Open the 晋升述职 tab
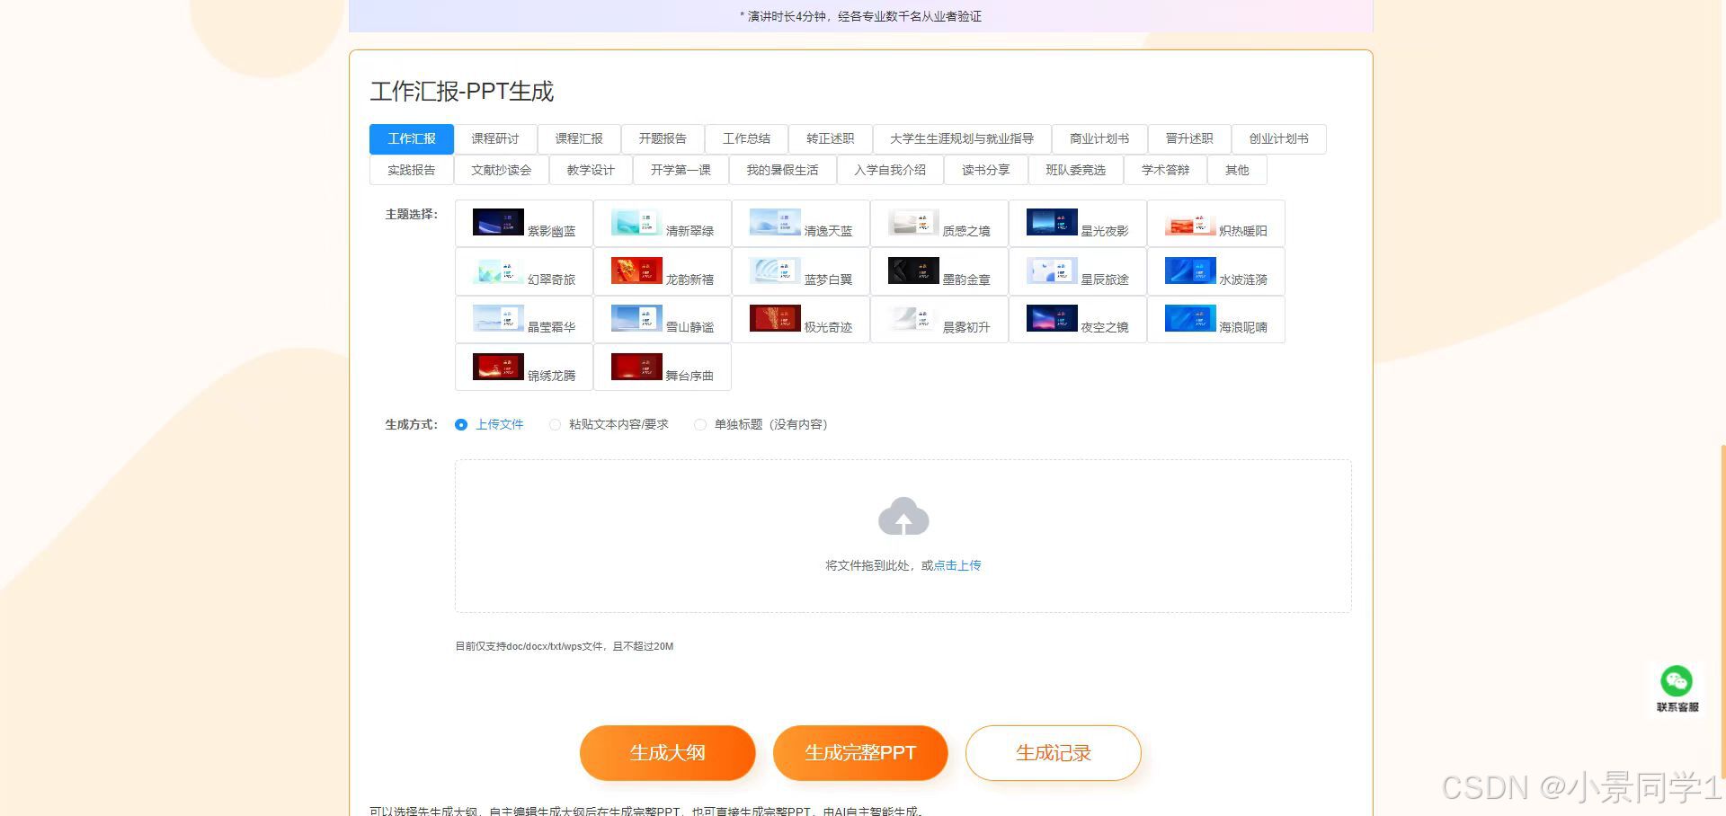The height and width of the screenshot is (816, 1726). (x=1189, y=139)
